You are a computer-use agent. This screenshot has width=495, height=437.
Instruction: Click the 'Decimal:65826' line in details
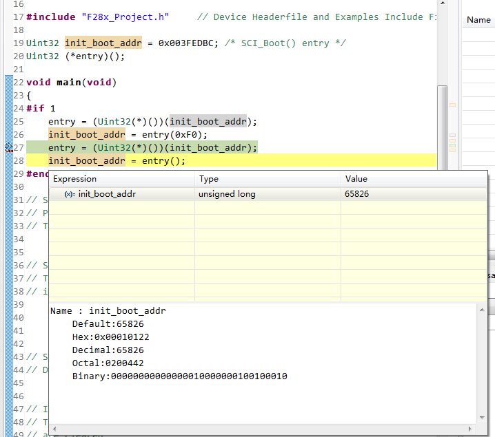pyautogui.click(x=108, y=350)
